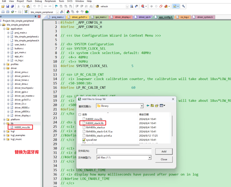Go up one folder level in dialog
231x187 pixels.
coord(152,105)
